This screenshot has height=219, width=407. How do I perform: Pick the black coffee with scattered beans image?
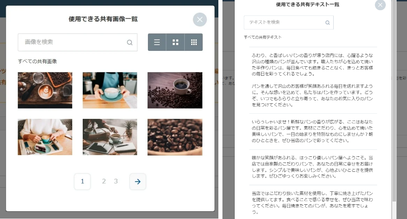[x=175, y=90]
